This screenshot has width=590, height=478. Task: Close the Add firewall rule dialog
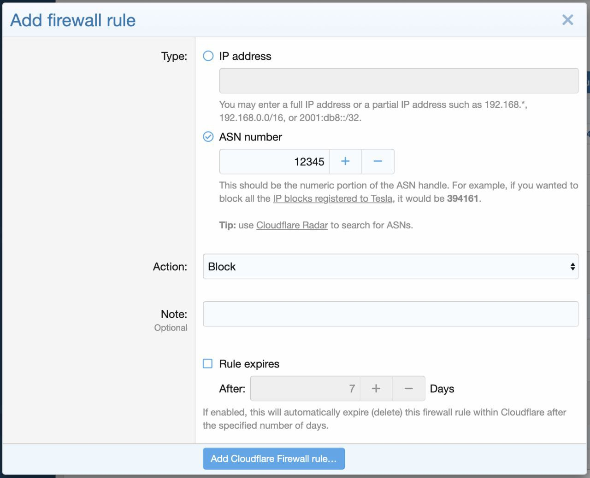point(567,20)
